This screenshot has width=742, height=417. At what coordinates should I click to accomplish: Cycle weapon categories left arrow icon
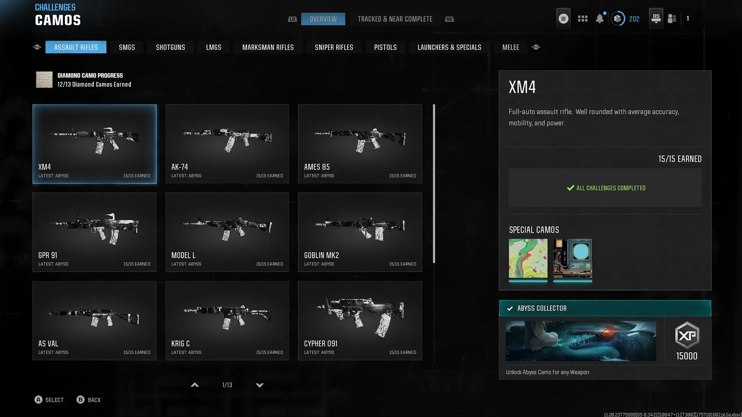coord(37,47)
